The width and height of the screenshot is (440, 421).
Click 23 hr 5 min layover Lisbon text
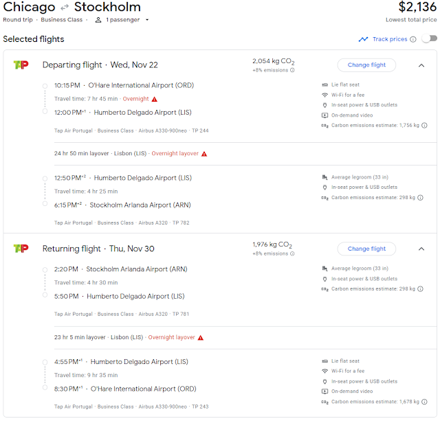pyautogui.click(x=99, y=337)
